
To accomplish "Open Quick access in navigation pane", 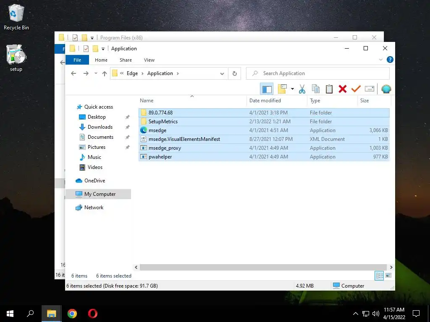I will coord(95,107).
